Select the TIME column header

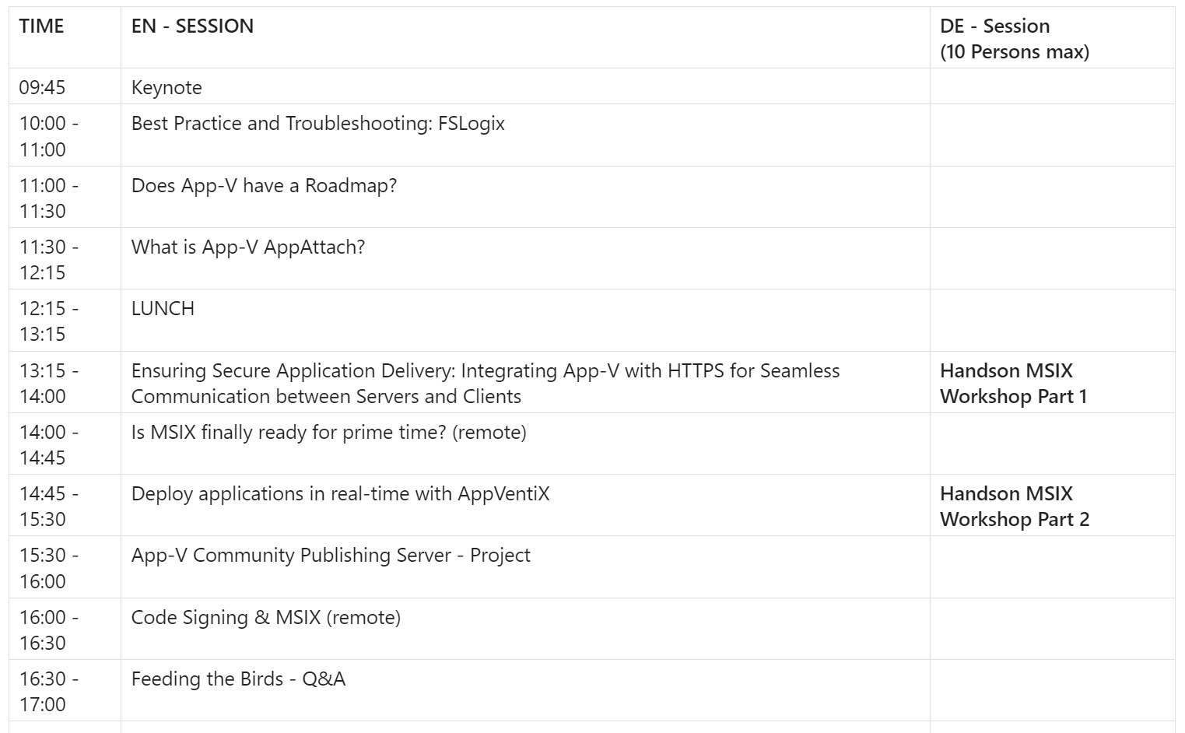[41, 26]
